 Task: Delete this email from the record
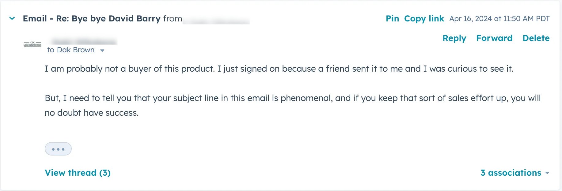point(536,38)
